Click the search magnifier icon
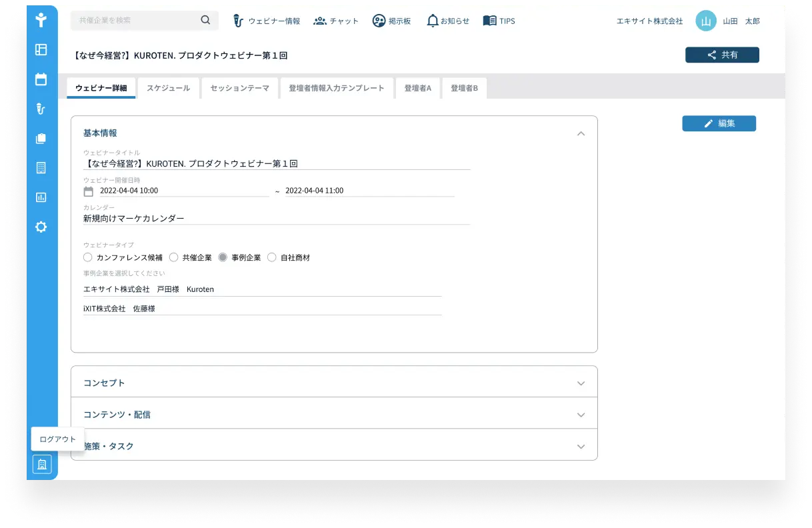812x528 pixels. tap(205, 20)
